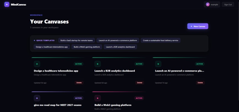Click the healthcare telemedicine card description text
The image size is (239, 112).
tap(50, 75)
